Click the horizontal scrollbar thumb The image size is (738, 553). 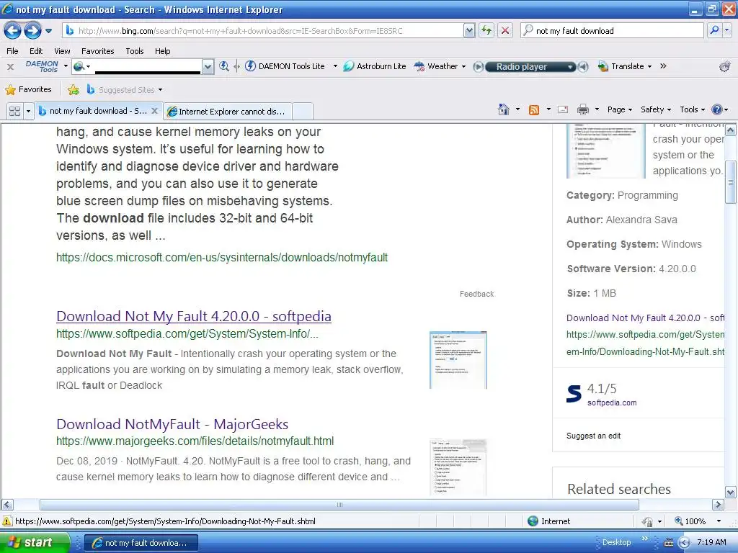coord(339,505)
